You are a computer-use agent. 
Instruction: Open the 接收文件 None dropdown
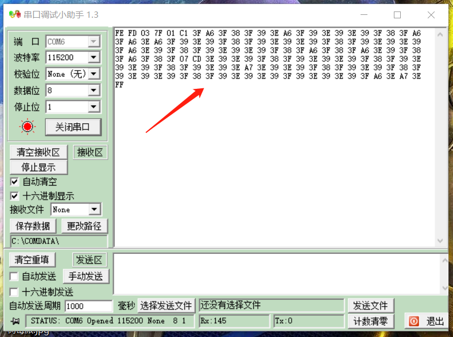point(94,210)
